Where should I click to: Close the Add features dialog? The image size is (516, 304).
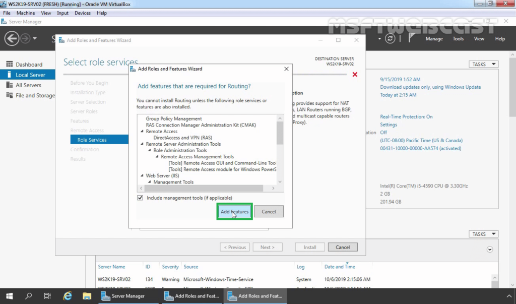pos(286,69)
